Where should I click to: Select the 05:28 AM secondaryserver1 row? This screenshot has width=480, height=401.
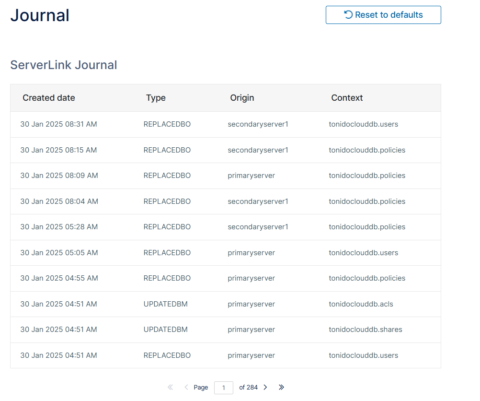point(258,227)
